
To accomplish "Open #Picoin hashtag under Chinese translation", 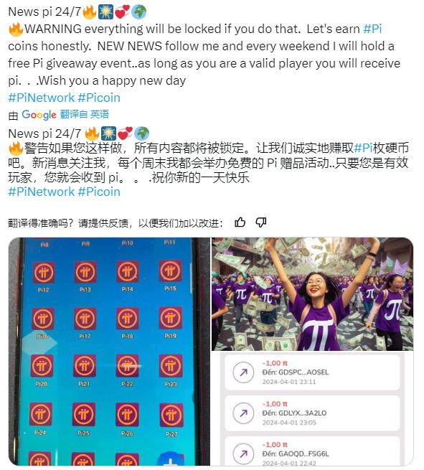I will coord(99,192).
